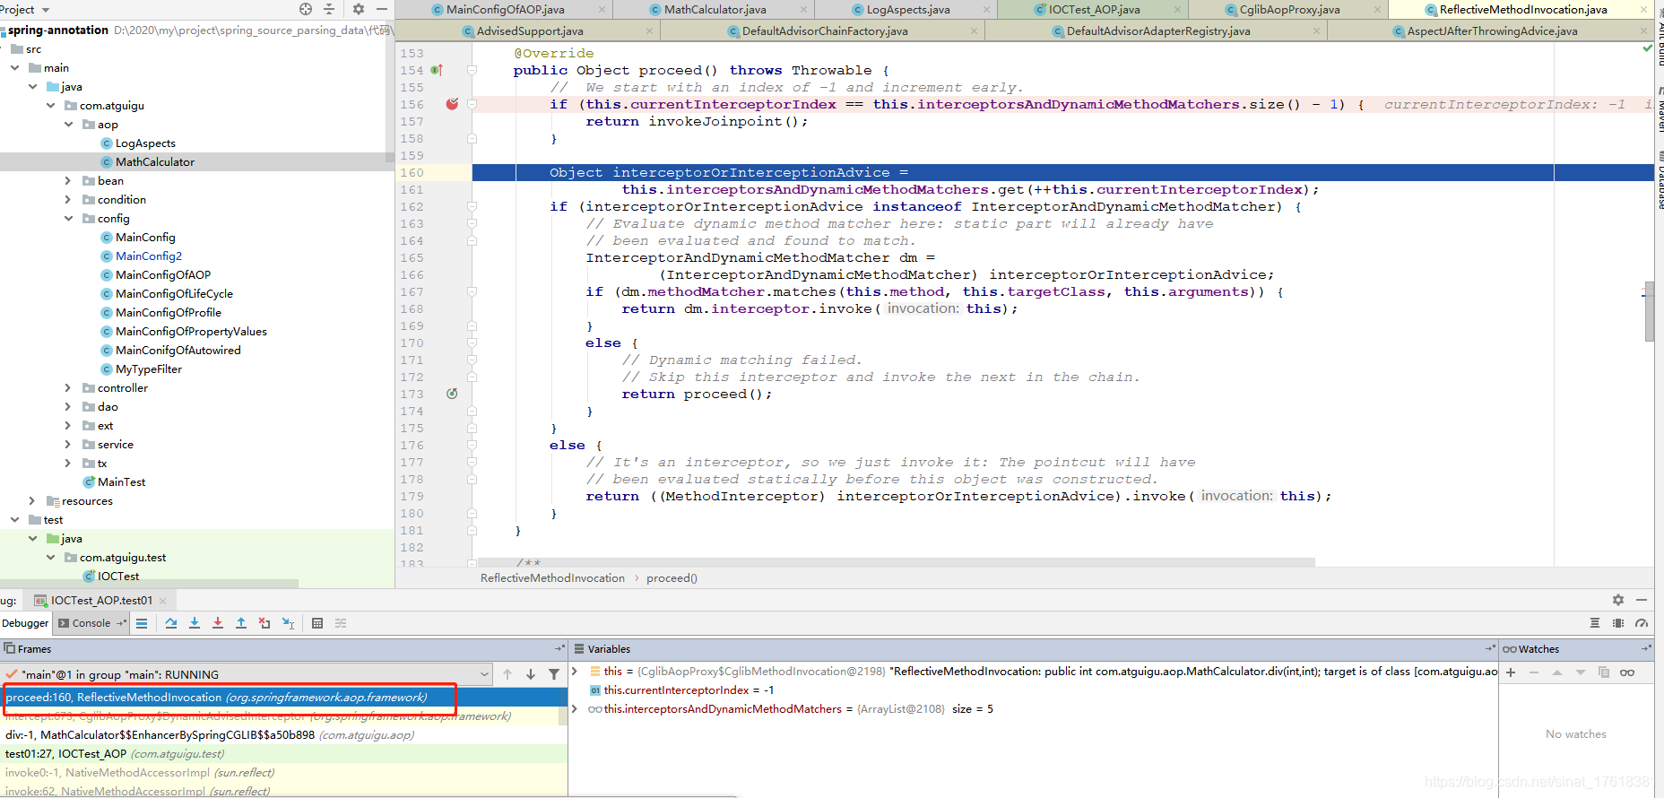1664x798 pixels.
Task: Fold the else block at line 170
Action: click(472, 343)
